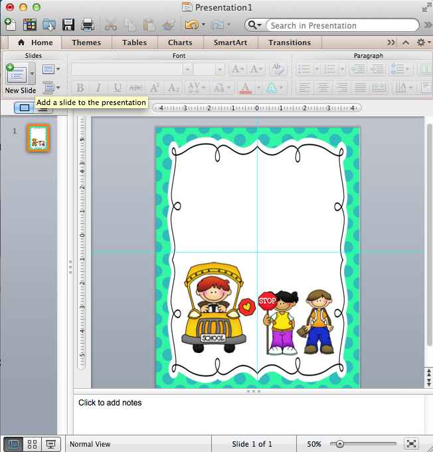Show more ribbon tabs chevron

click(x=391, y=43)
